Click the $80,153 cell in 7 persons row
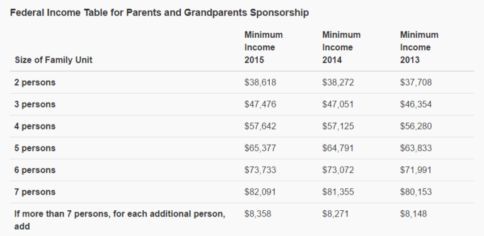Viewport: 484px width, 236px height. [416, 192]
